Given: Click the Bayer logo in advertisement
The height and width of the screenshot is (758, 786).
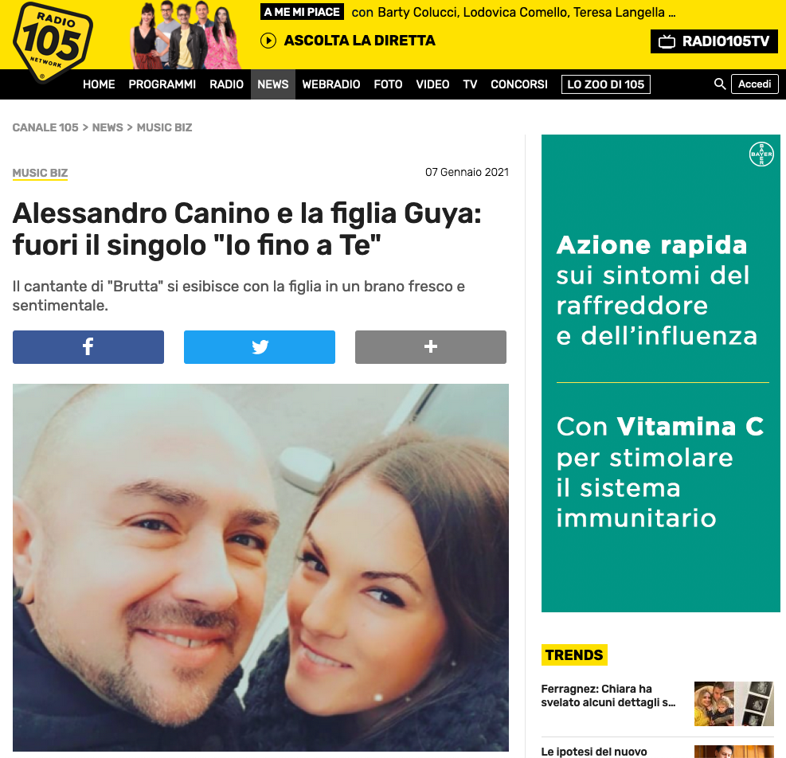Looking at the screenshot, I should tap(761, 154).
